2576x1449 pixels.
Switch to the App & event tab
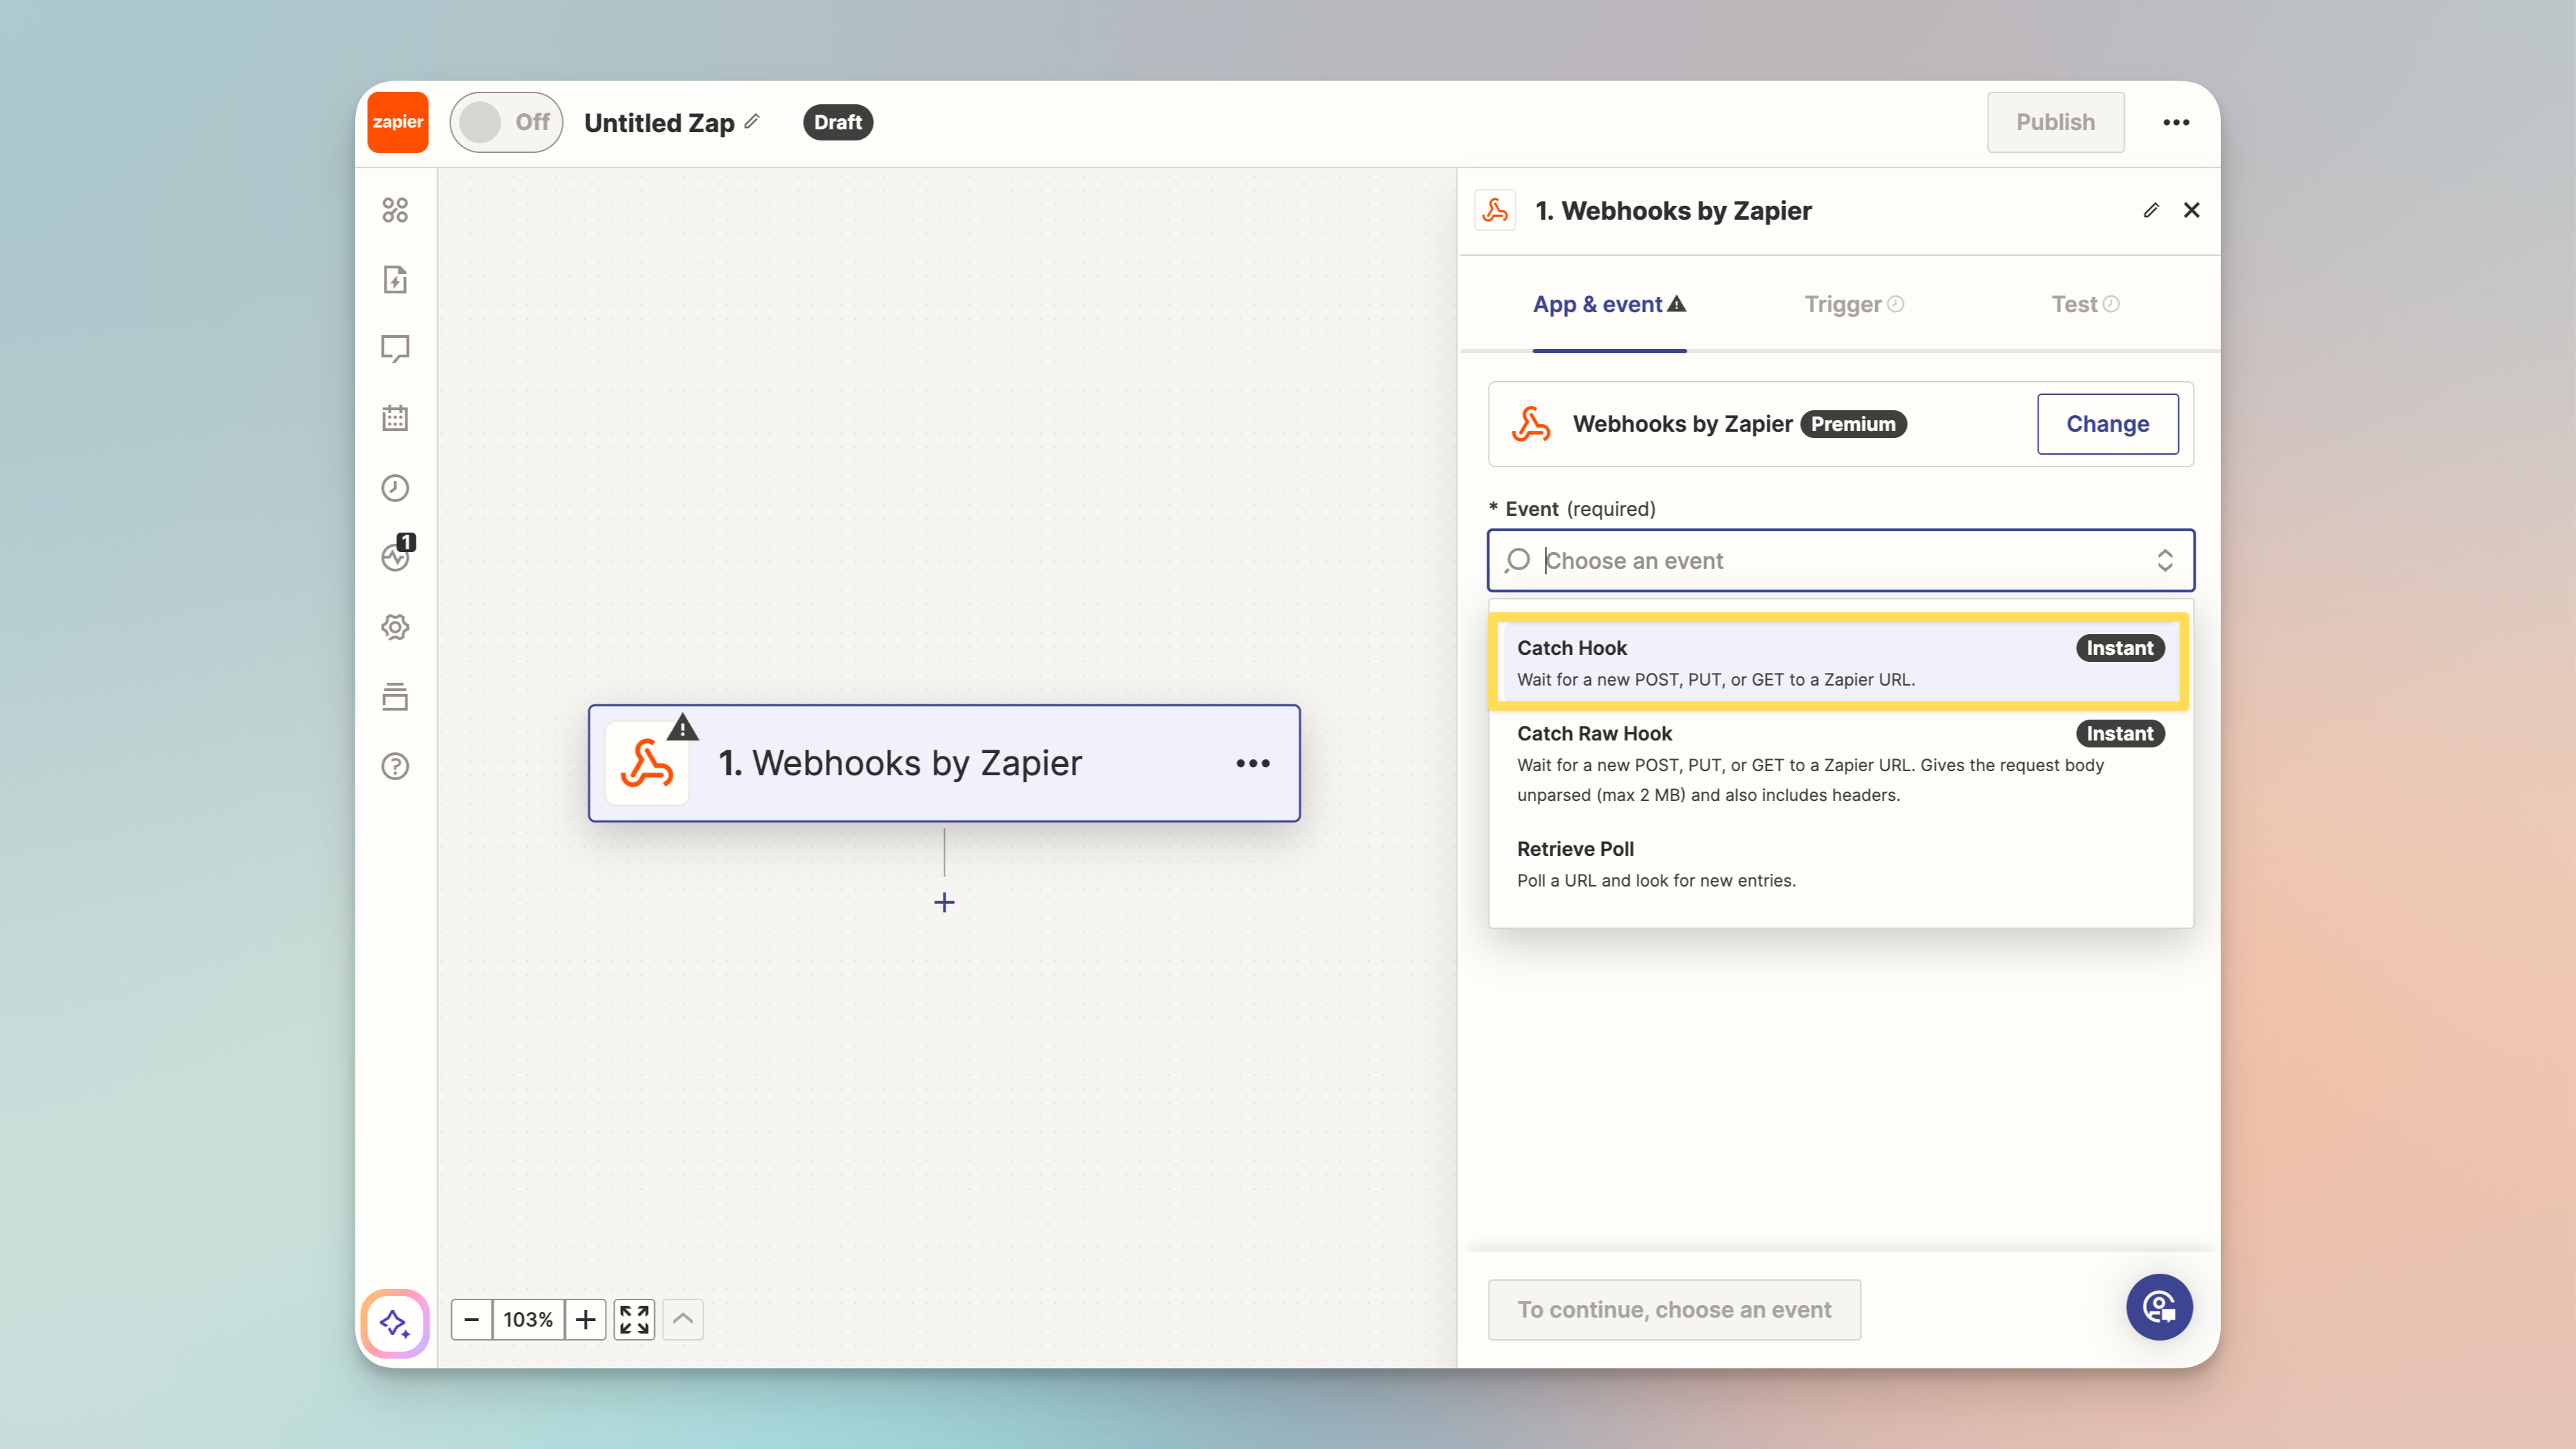click(1609, 304)
